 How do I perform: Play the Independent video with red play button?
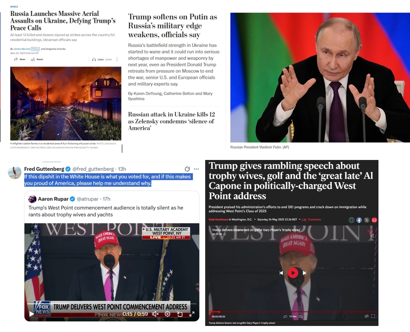click(293, 273)
